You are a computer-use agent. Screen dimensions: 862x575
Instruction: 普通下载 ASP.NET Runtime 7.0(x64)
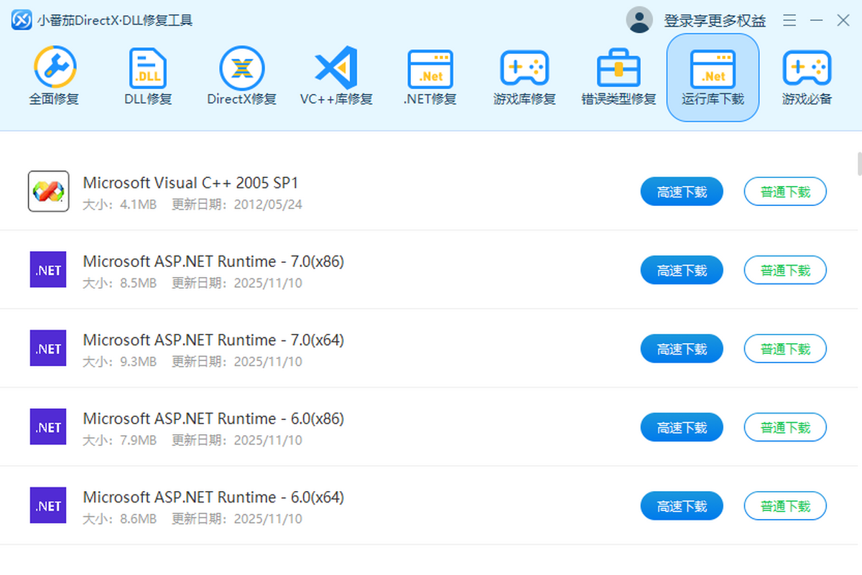pyautogui.click(x=785, y=349)
